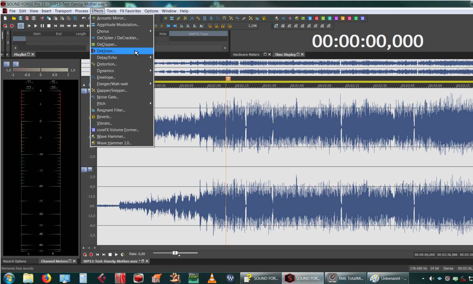Stop playback in the data window transport

coord(110,254)
